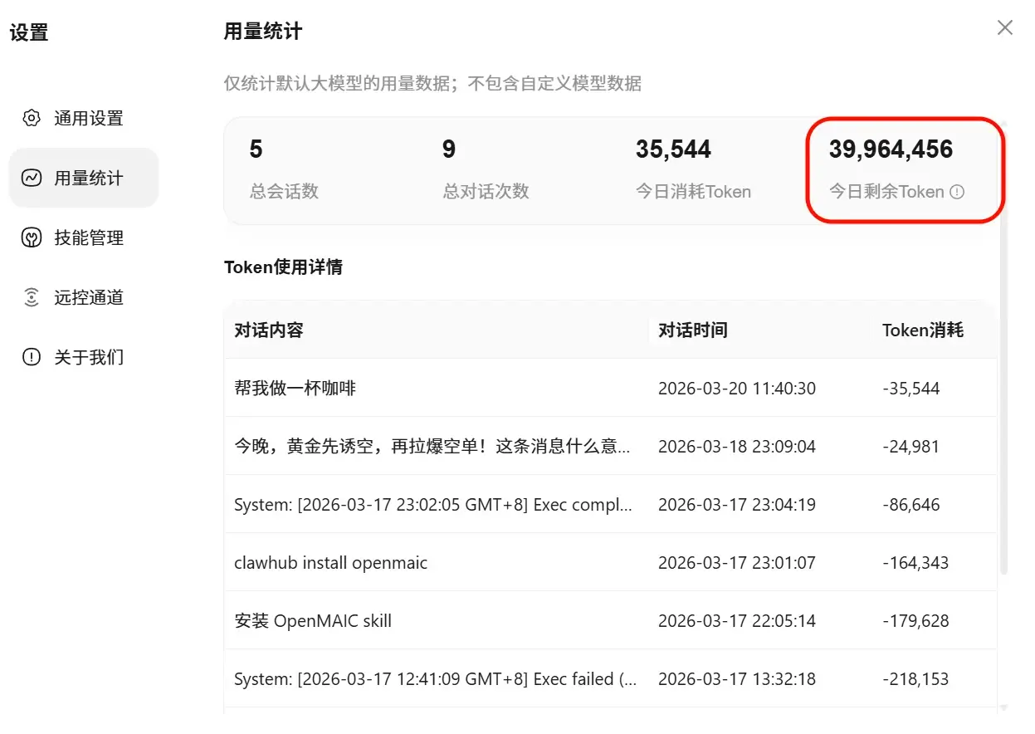This screenshot has width=1035, height=734.
Task: Select the 帮我做一杯咖啡 conversation row
Action: pos(295,388)
